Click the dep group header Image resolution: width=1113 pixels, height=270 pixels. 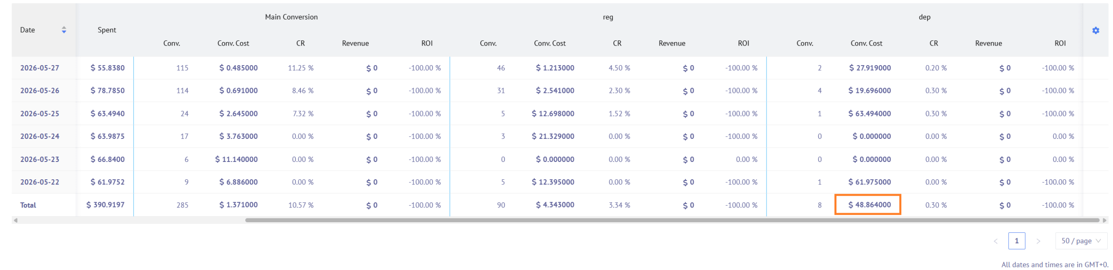pyautogui.click(x=924, y=17)
